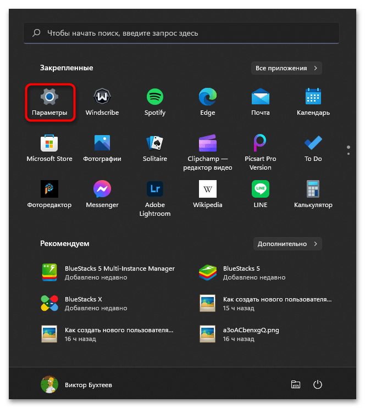Click the power button icon
Screen dimensions: 365x408
tap(318, 384)
